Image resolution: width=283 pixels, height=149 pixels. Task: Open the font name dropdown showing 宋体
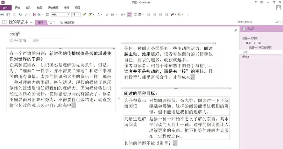69,14
